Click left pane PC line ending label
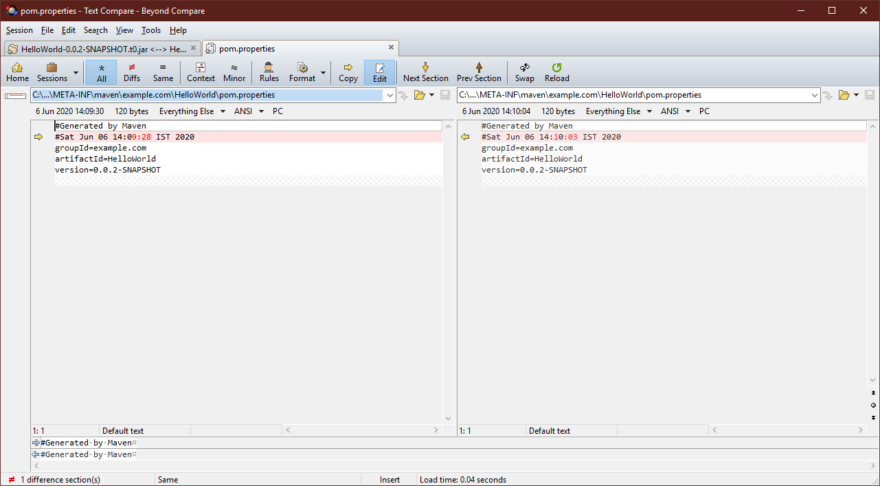Viewport: 880px width, 486px height. click(278, 111)
